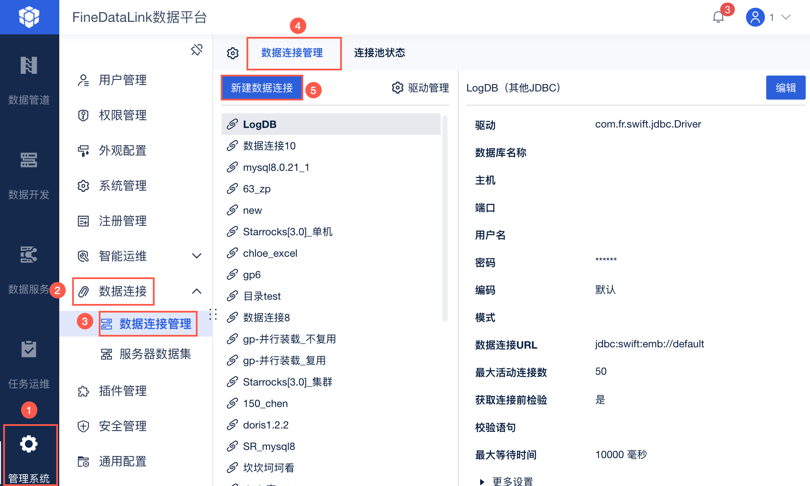Click the 系统管理 gear icon

pyautogui.click(x=83, y=186)
